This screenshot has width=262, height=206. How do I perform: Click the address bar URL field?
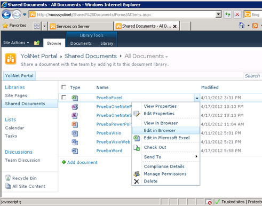coord(122,14)
